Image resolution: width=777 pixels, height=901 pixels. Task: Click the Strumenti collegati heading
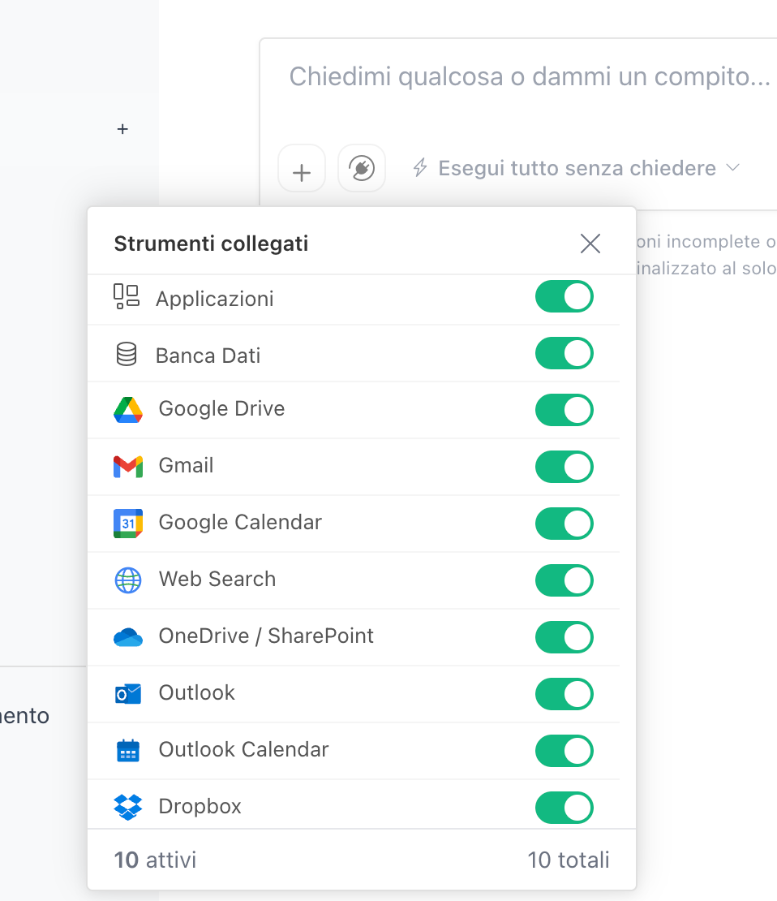click(211, 244)
